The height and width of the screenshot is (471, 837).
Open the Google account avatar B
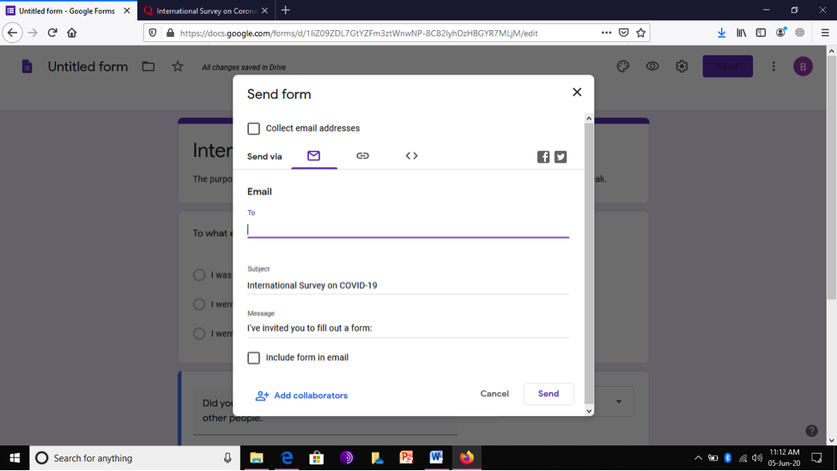coord(803,67)
